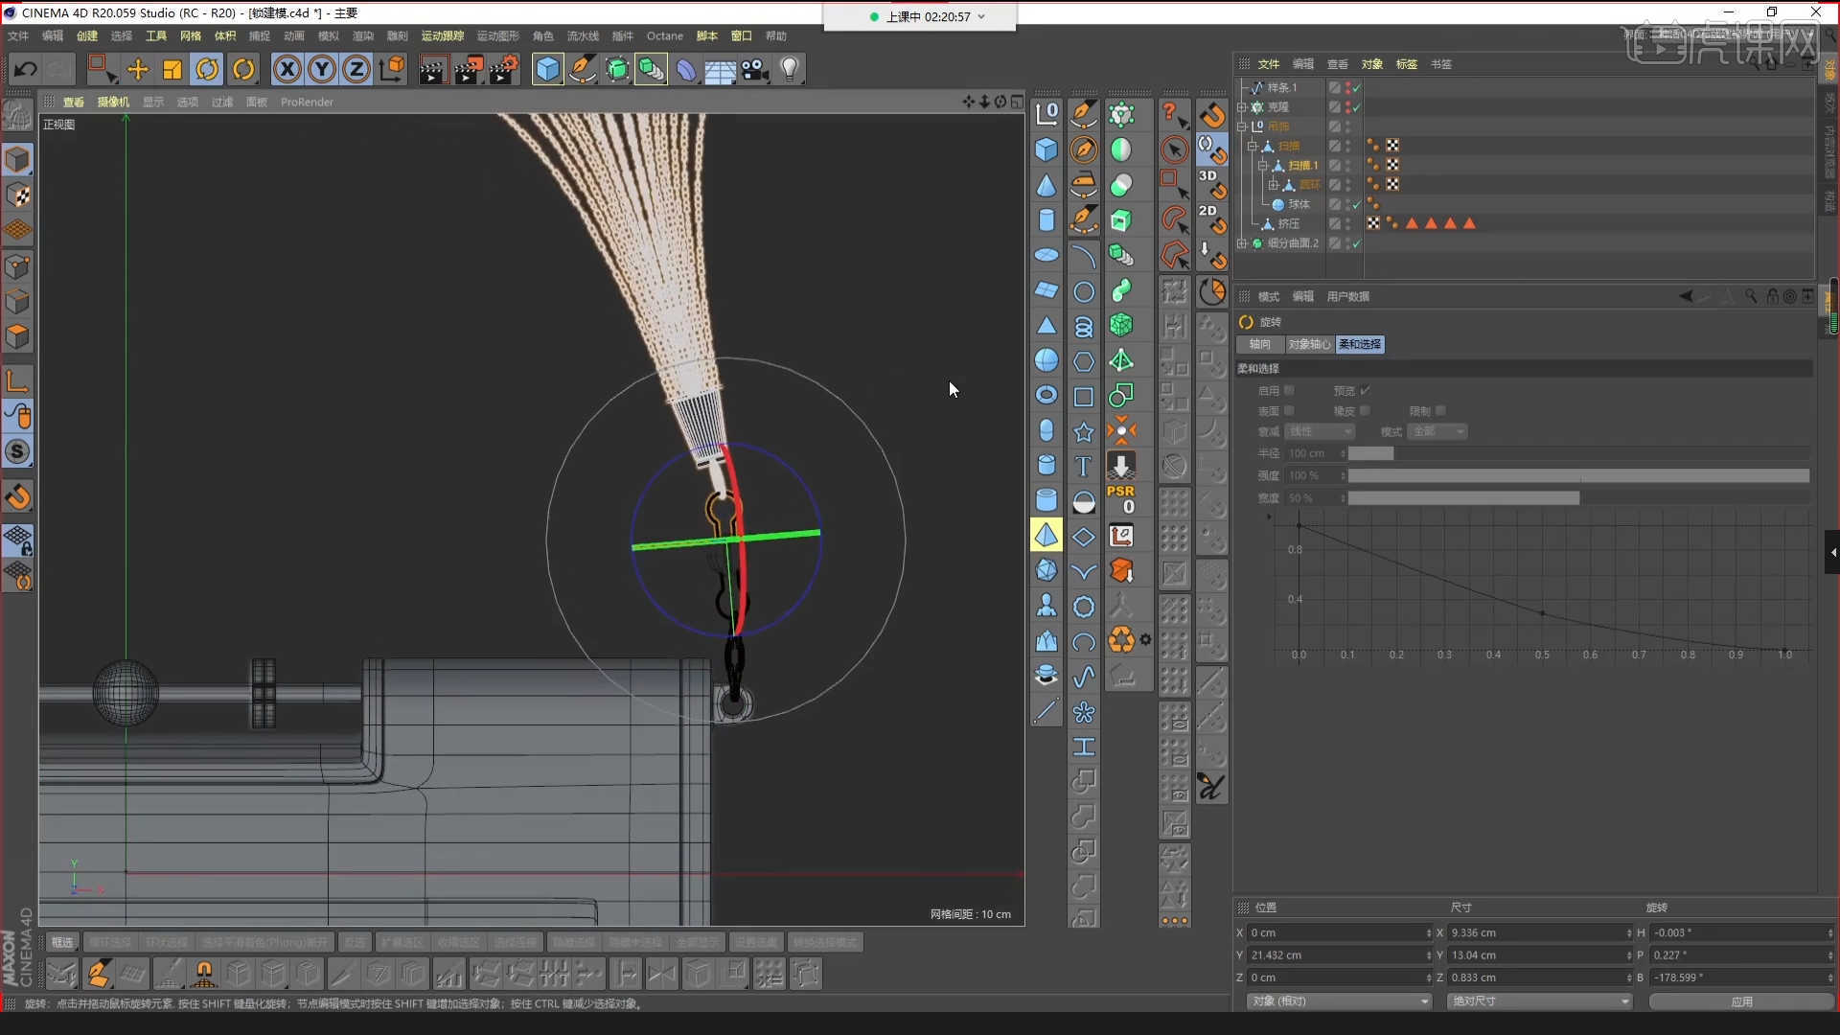This screenshot has width=1840, height=1035.
Task: Select the 柔和选择 tab
Action: (x=1360, y=344)
